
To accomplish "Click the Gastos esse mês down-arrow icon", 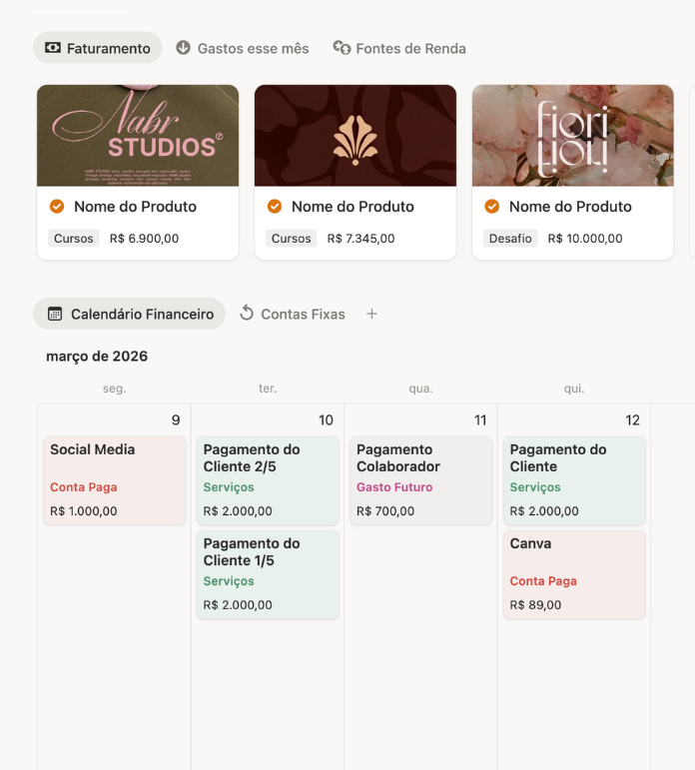I will click(x=184, y=48).
